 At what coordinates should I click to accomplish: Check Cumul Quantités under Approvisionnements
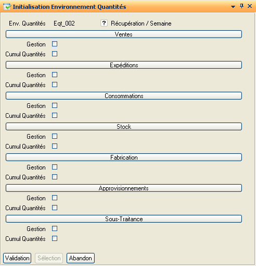pos(55,208)
